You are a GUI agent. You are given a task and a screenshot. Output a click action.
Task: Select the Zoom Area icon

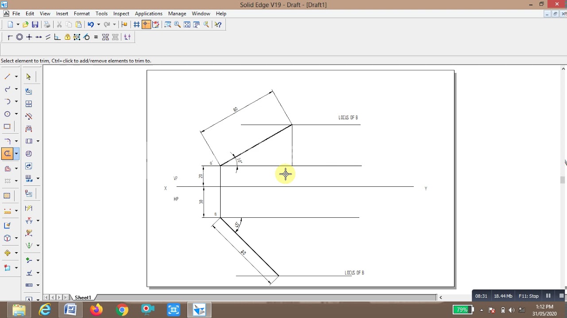168,25
